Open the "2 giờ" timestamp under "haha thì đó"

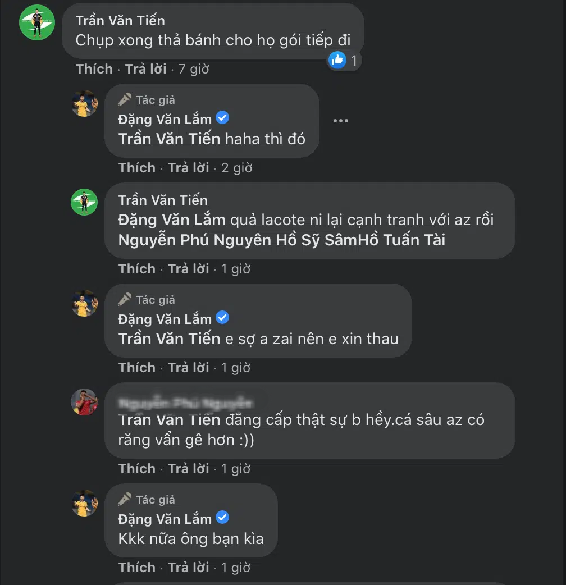[x=236, y=168]
